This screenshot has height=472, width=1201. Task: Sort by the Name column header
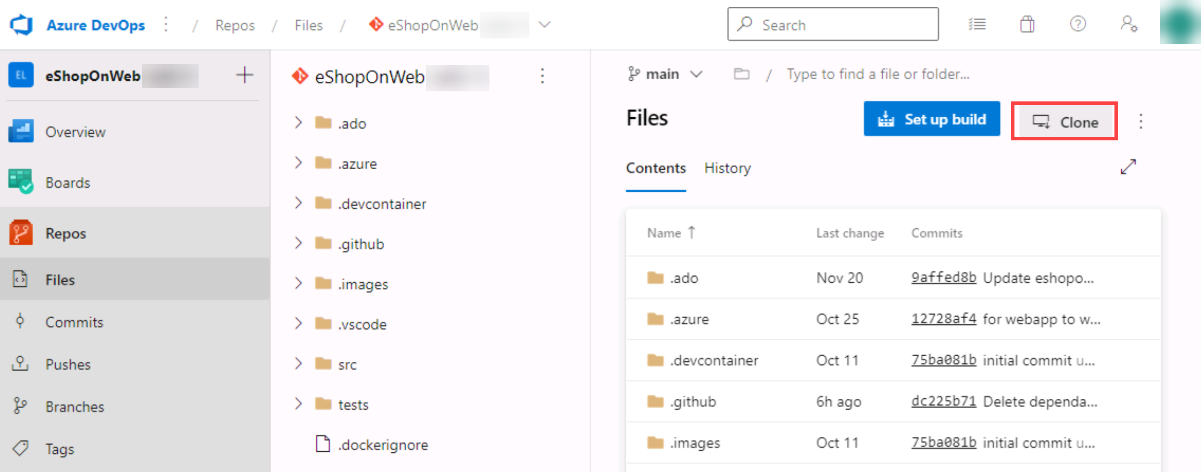pos(671,233)
